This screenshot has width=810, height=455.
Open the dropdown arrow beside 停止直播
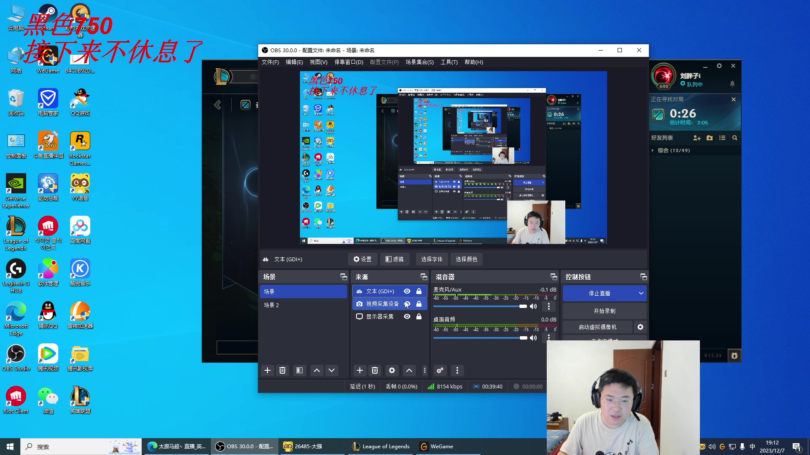tap(641, 293)
